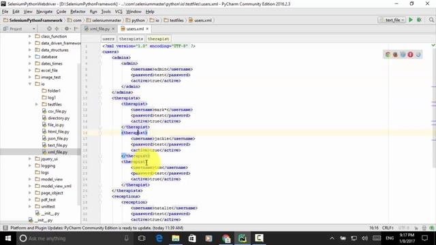436x245 pixels.
Task: Open the Camtasia taskbar icon
Action: pos(259,238)
